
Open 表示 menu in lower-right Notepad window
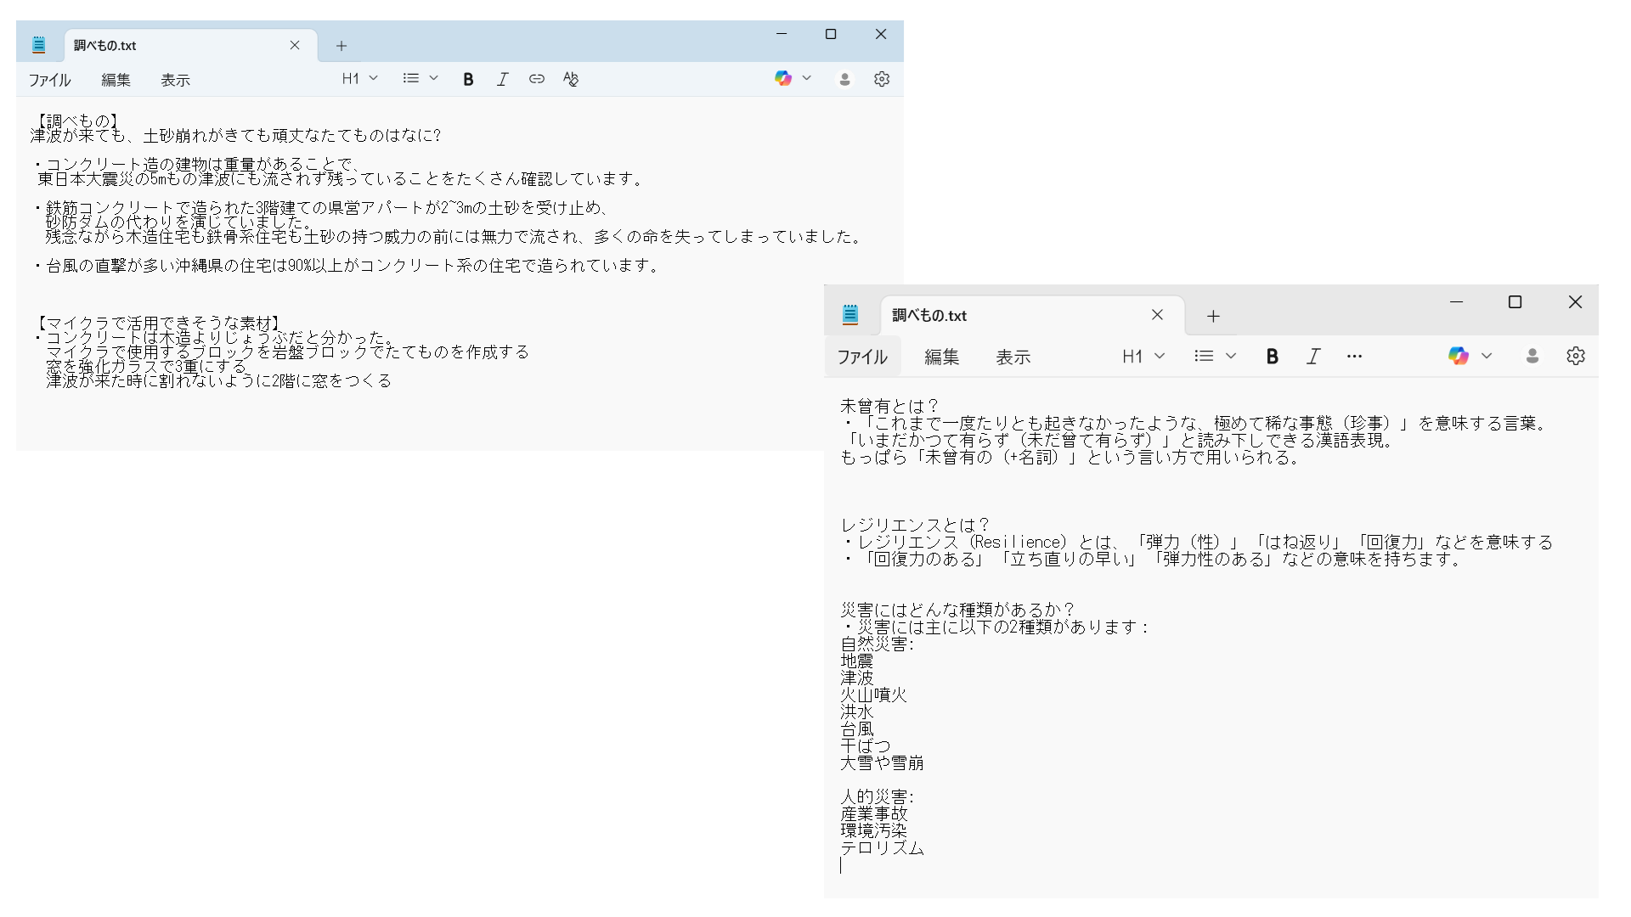1013,357
